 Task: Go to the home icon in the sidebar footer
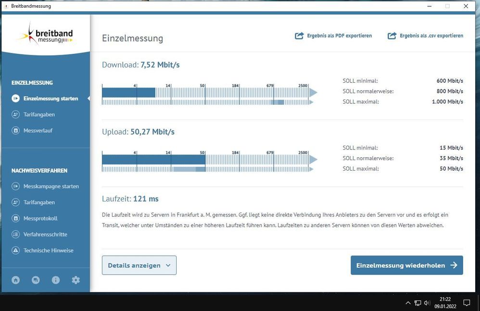(15, 280)
